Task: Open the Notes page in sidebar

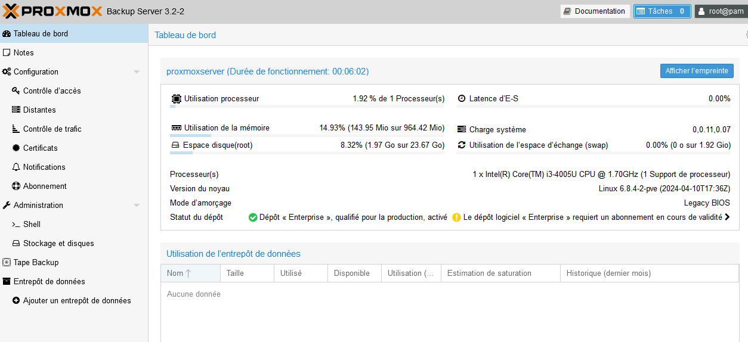Action: [24, 52]
